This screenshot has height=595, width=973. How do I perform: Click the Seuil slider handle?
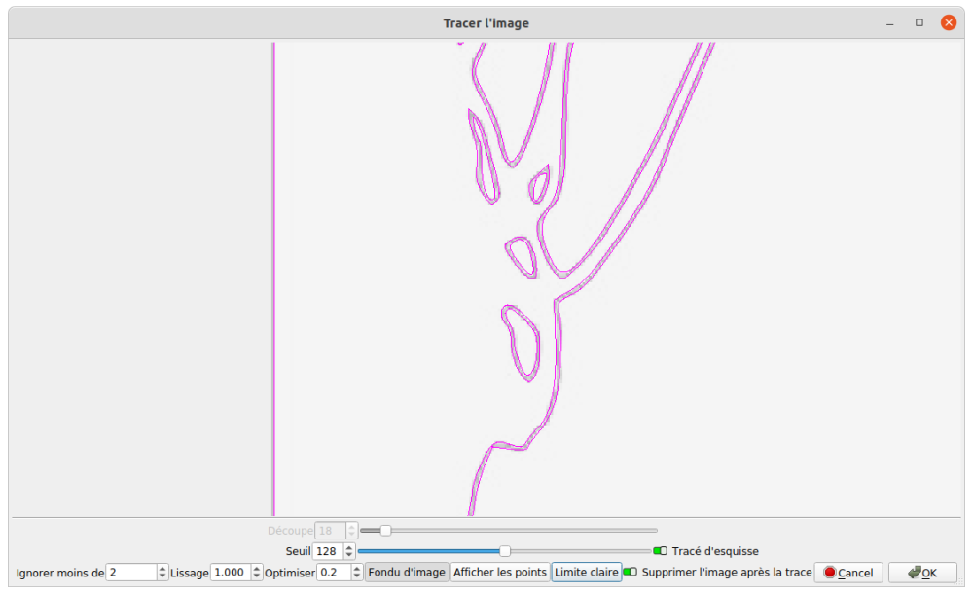click(x=505, y=551)
